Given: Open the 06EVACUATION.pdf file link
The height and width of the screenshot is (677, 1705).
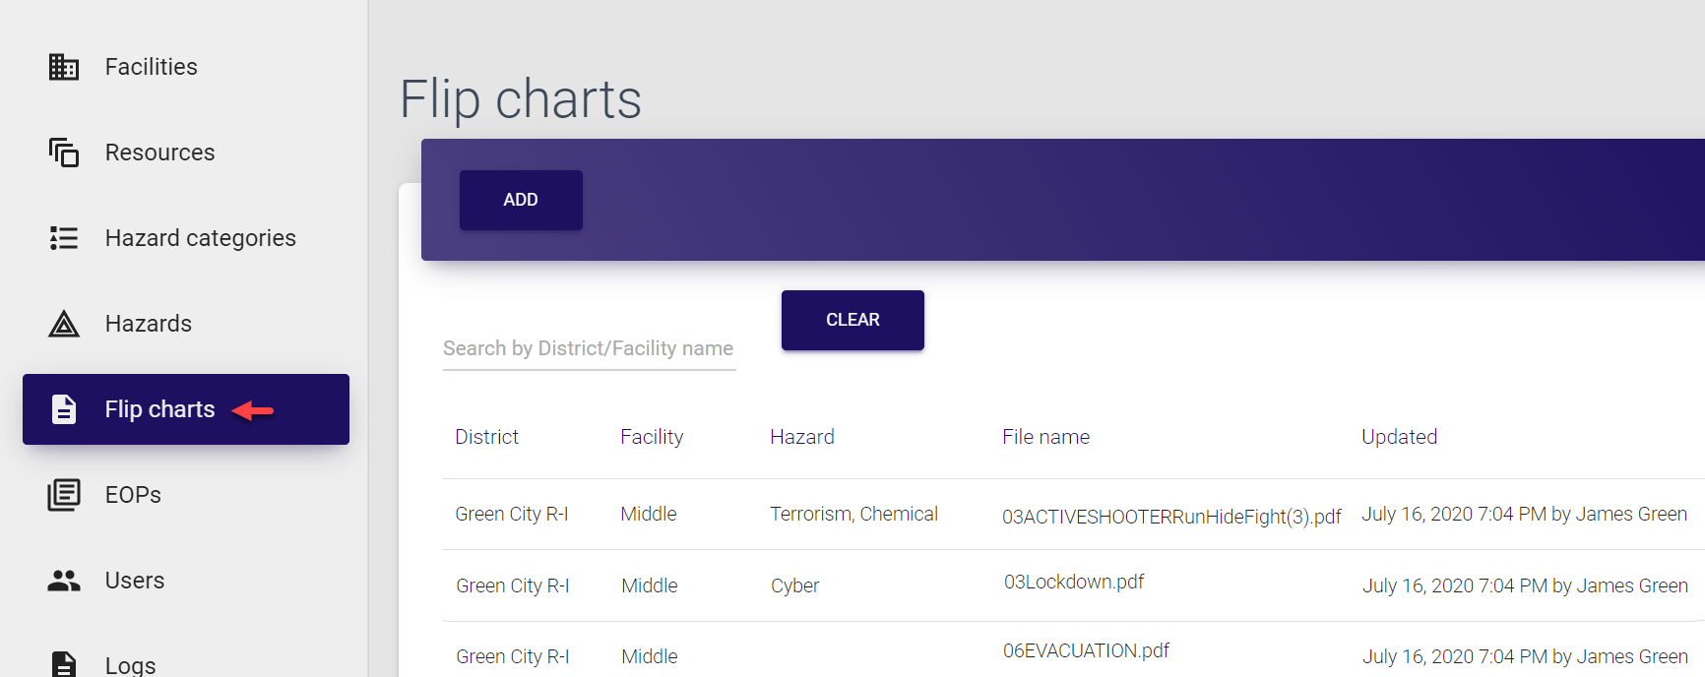Looking at the screenshot, I should point(1086,650).
